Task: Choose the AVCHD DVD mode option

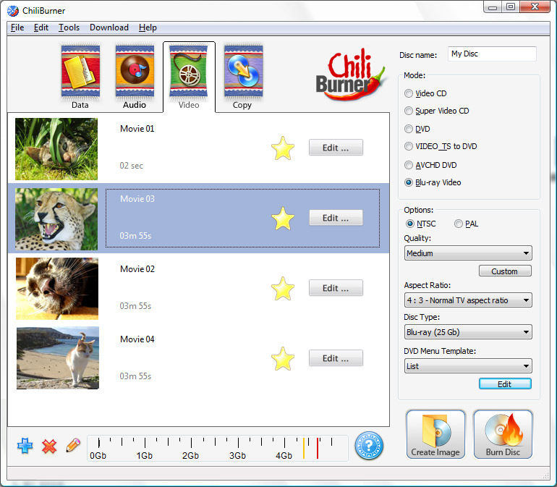Action: [409, 165]
